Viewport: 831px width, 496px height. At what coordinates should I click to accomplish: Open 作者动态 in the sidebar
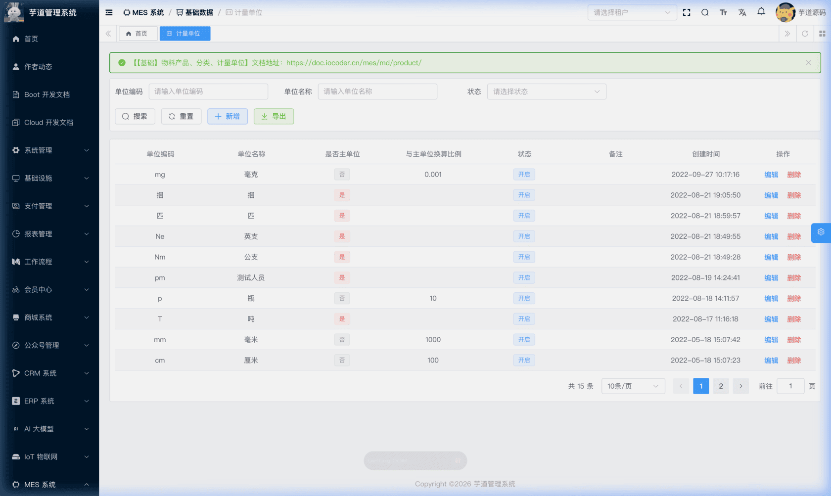(38, 67)
